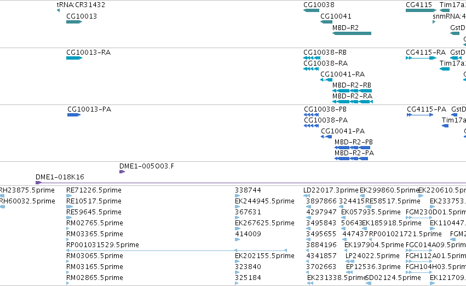The height and width of the screenshot is (286, 466).
Task: Click the CG10041-RA transcript label
Action: (342, 74)
